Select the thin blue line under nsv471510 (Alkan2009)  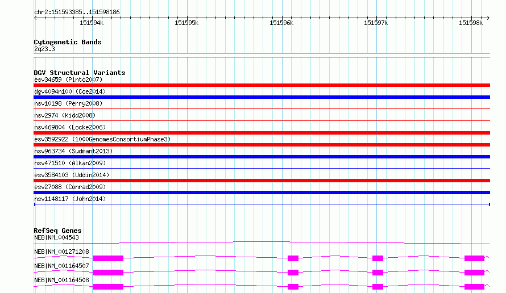tap(262, 168)
